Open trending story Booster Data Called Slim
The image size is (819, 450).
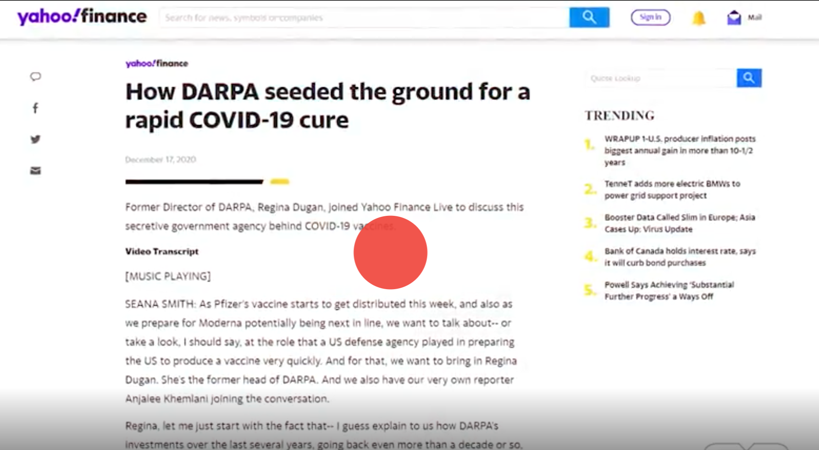680,223
